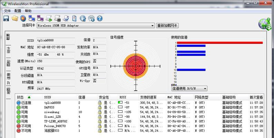Image resolution: width=274 pixels, height=138 pixels.
Task: Click the 频率 field showing 2417 MHz
Action: (x=56, y=89)
